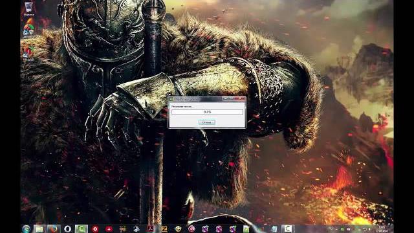The image size is (414, 233).
Task: Open the yellow round face taskbar icon
Action: click(x=178, y=229)
